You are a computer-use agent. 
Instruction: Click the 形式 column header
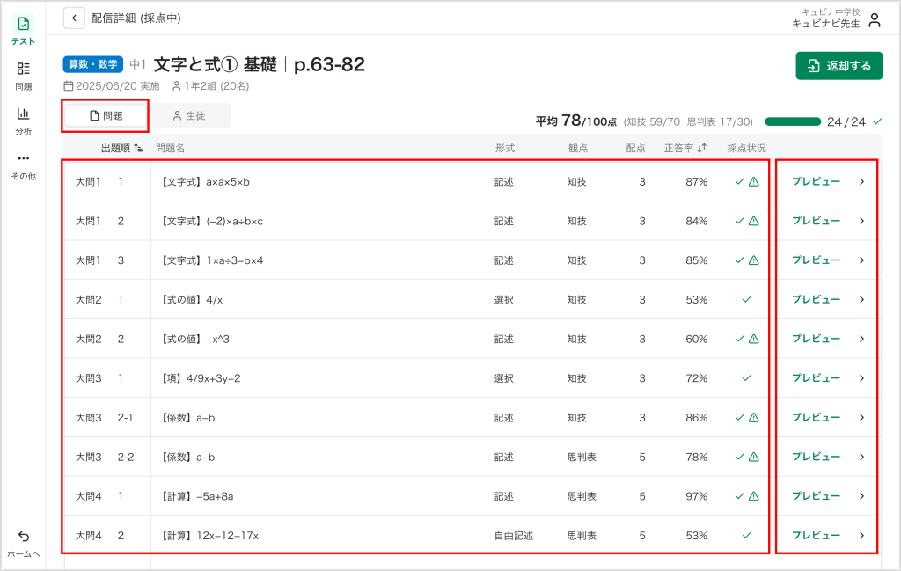tap(504, 148)
